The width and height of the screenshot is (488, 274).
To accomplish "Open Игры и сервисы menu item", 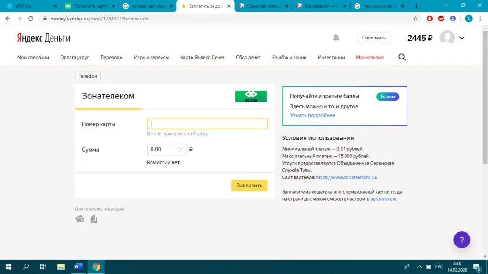I will click(x=151, y=57).
